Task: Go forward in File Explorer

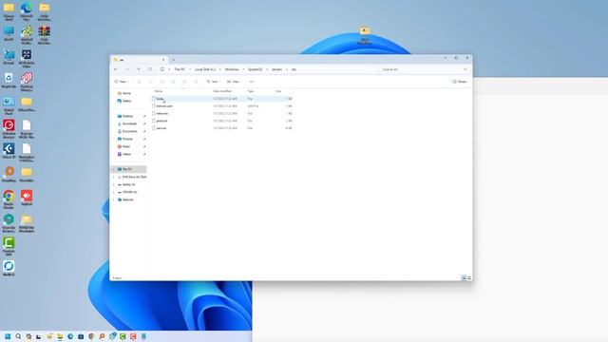Action: [x=127, y=69]
